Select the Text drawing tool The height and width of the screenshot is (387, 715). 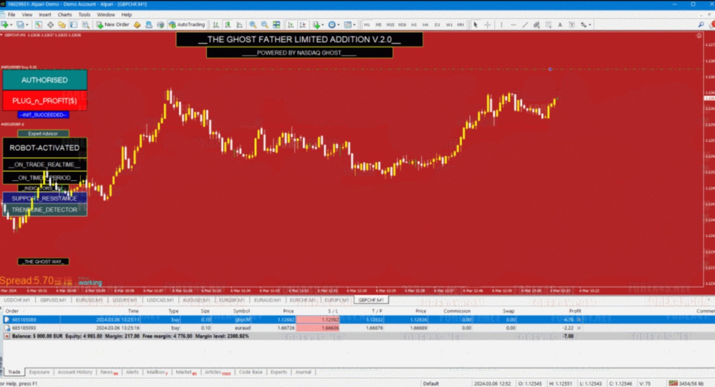(x=560, y=25)
